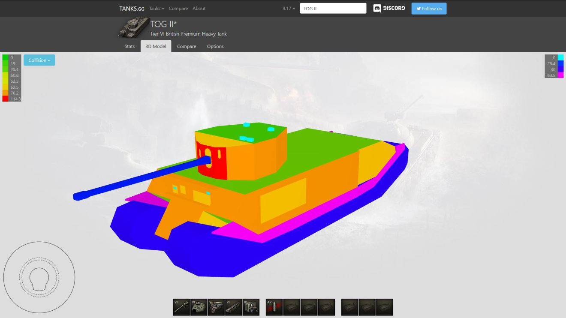Image resolution: width=566 pixels, height=318 pixels.
Task: Select the 3D Model tab
Action: 156,46
